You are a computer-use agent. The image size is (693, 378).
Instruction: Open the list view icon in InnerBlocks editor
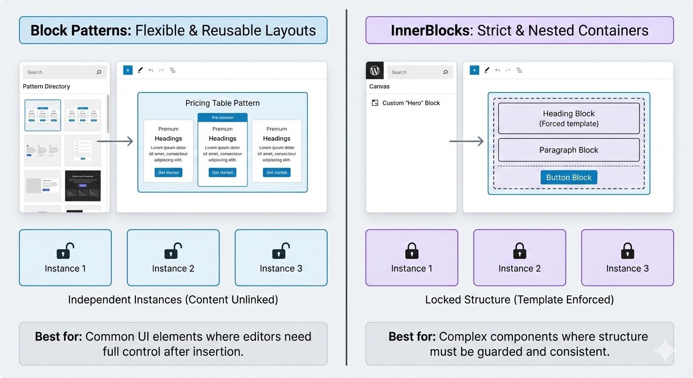coord(519,70)
